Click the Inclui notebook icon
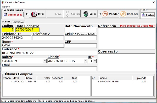 [x=34, y=14]
